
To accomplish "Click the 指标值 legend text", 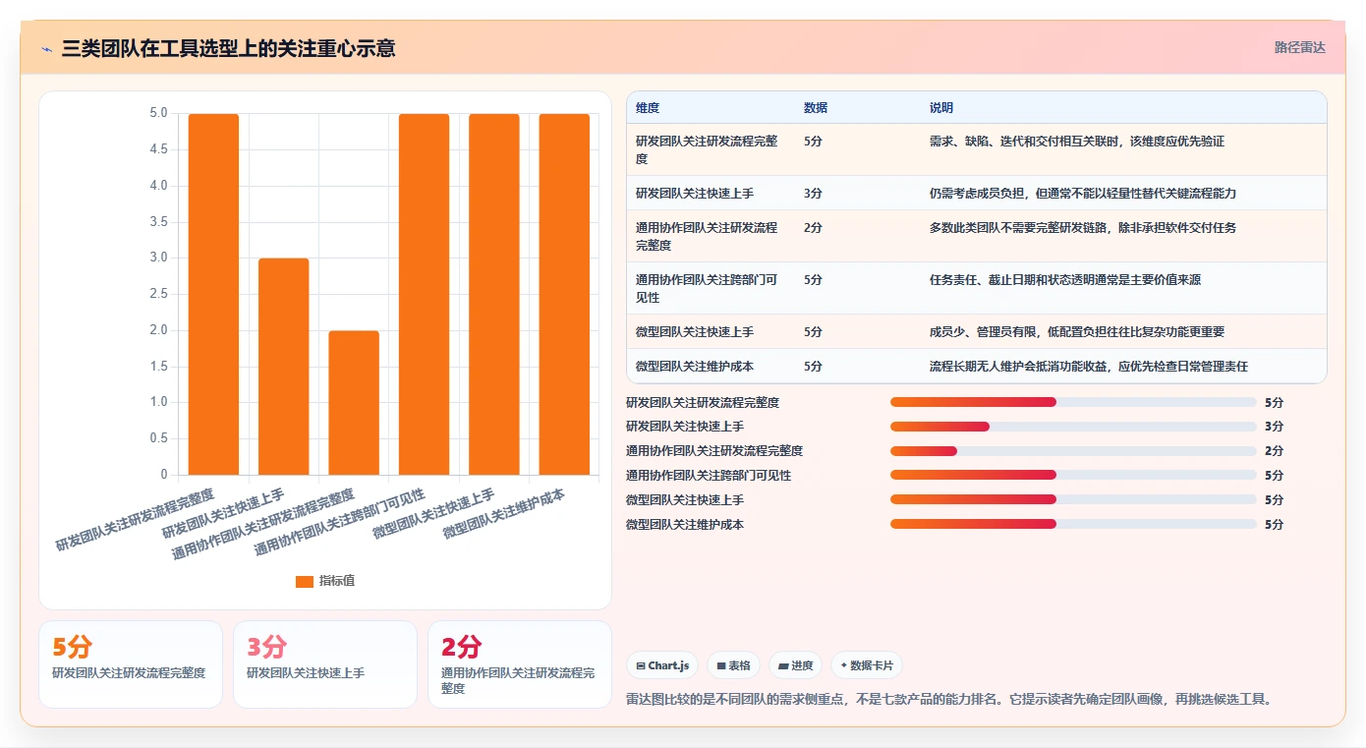I will (x=337, y=581).
